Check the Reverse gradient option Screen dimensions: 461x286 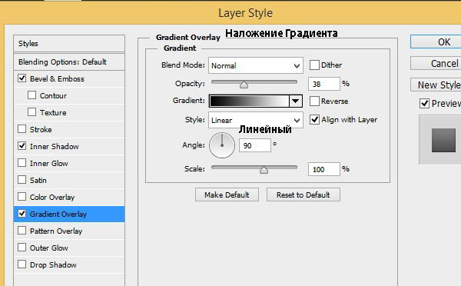coord(314,101)
